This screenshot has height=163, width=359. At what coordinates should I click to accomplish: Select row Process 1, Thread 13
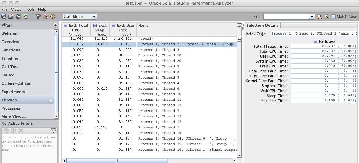tap(149, 116)
